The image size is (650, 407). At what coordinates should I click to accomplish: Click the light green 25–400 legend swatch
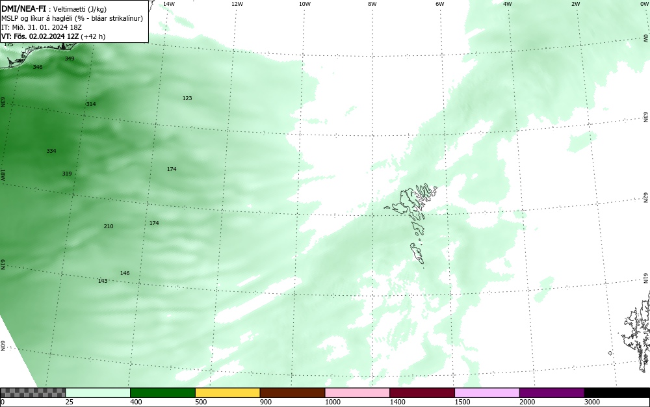tap(98, 393)
